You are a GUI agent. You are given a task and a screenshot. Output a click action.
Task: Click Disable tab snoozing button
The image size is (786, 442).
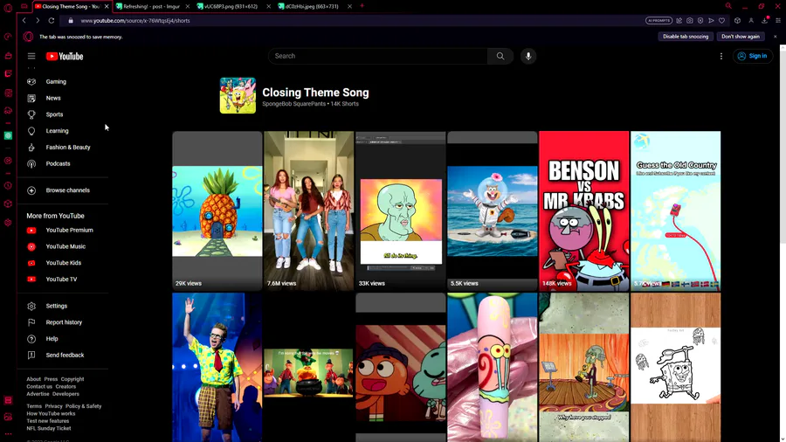point(686,37)
